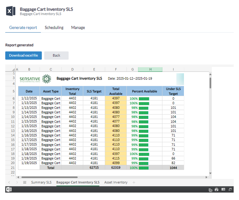This screenshot has height=200, width=239.
Task: Click the Under SLS Target header cell
Action: click(x=173, y=91)
